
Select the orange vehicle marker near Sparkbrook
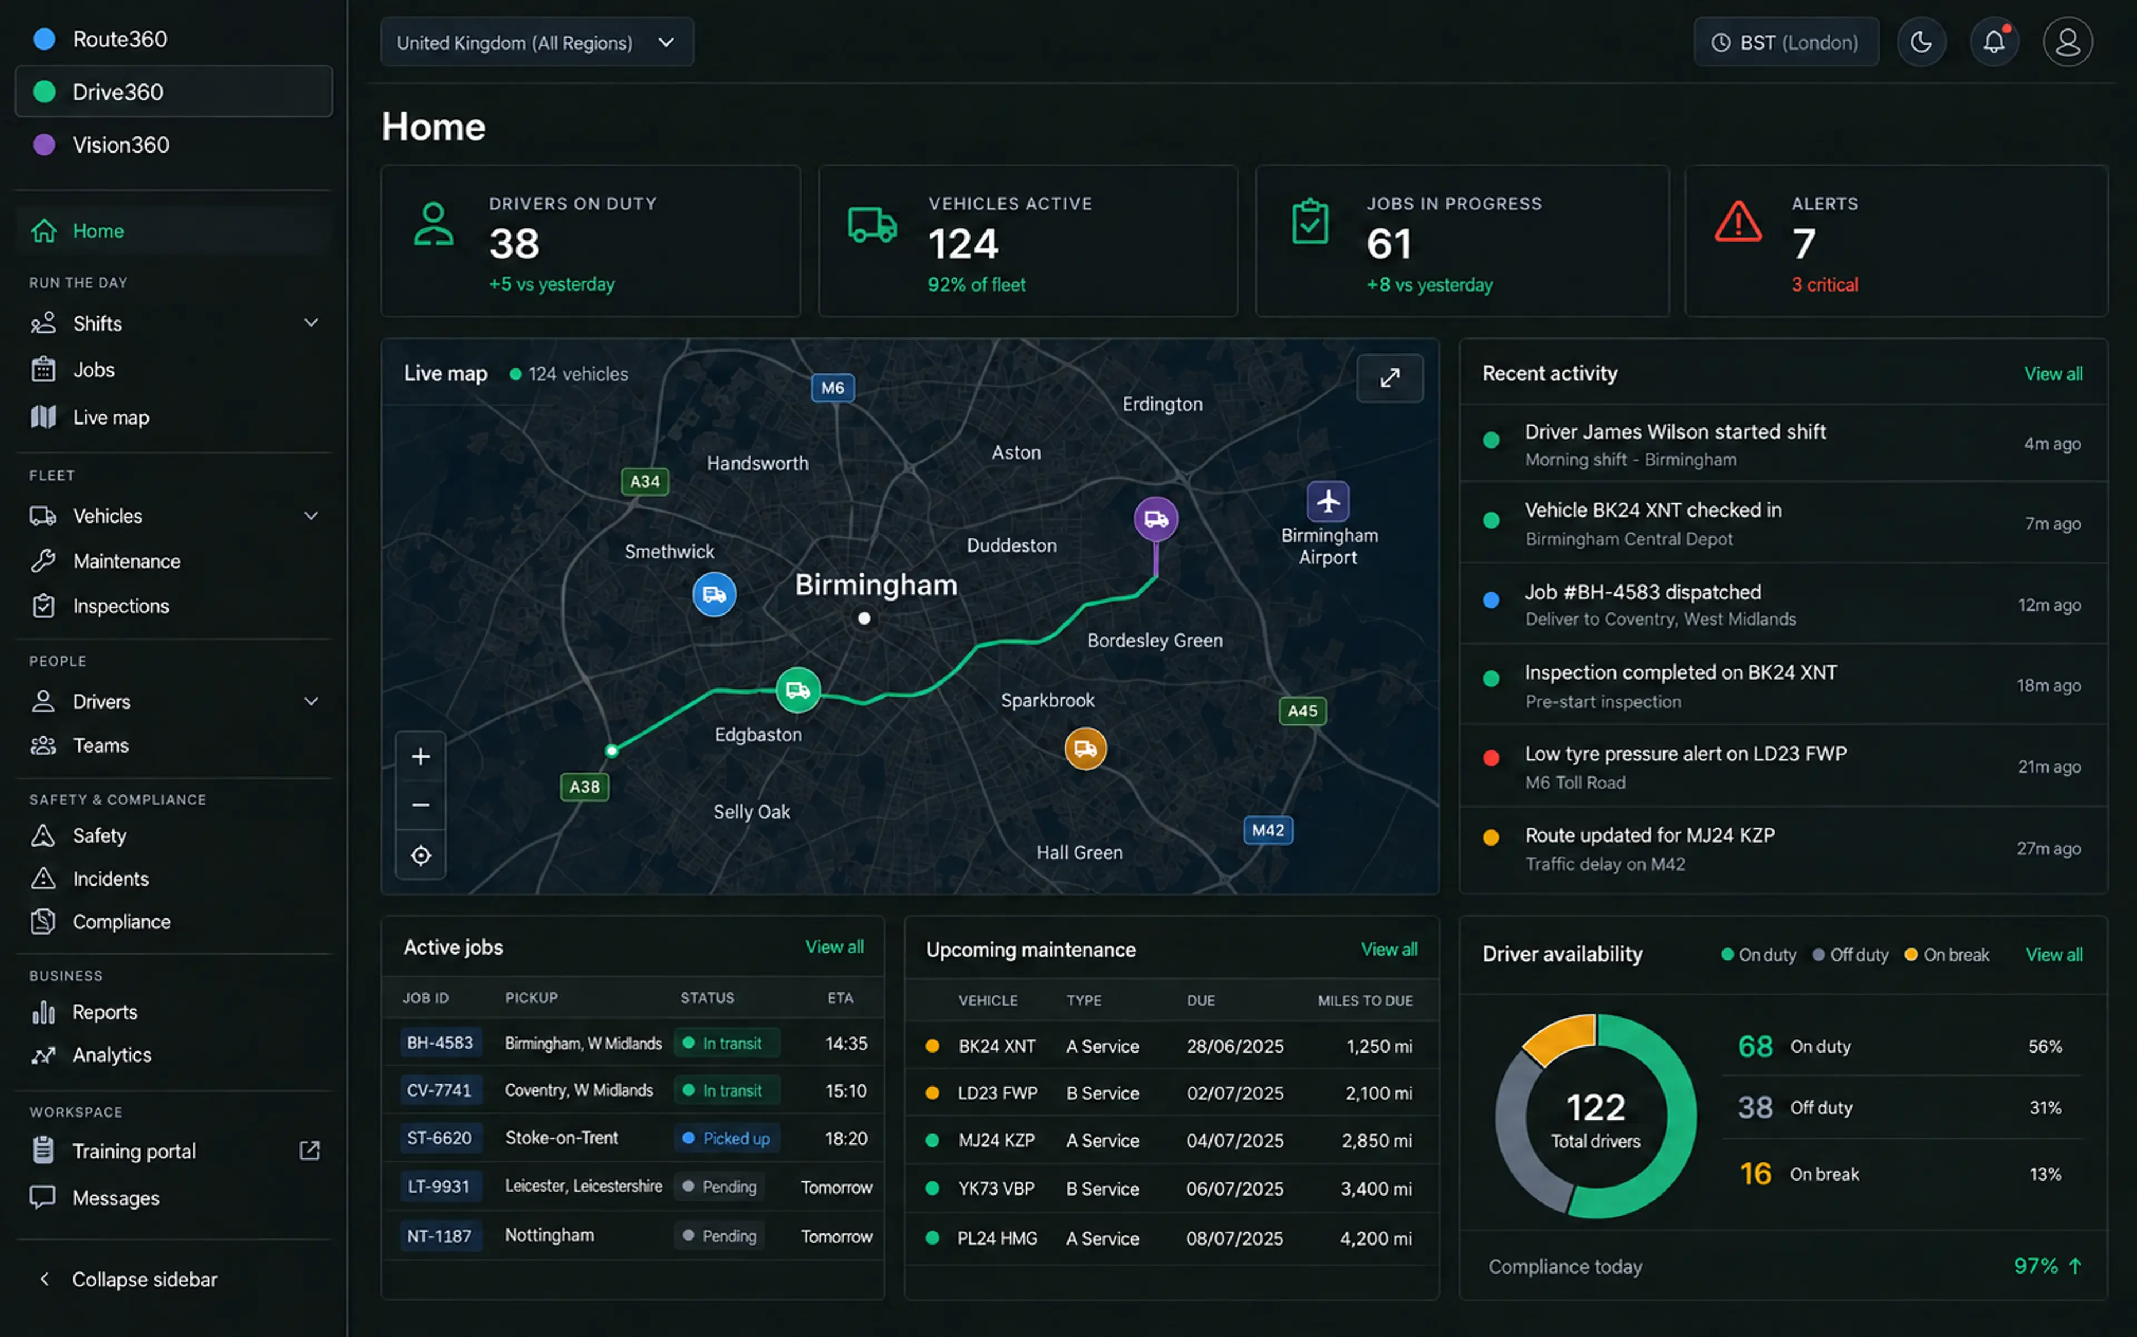pyautogui.click(x=1086, y=749)
